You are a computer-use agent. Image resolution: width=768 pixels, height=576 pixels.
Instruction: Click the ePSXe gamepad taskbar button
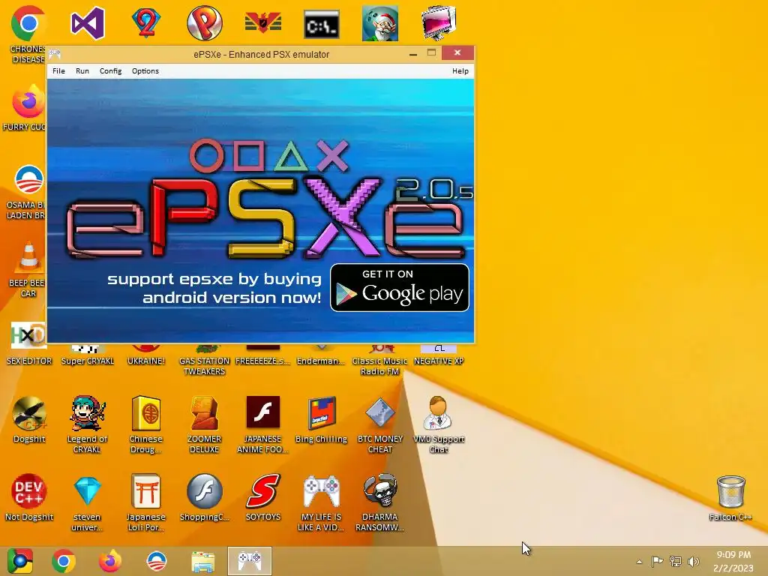[x=249, y=561]
